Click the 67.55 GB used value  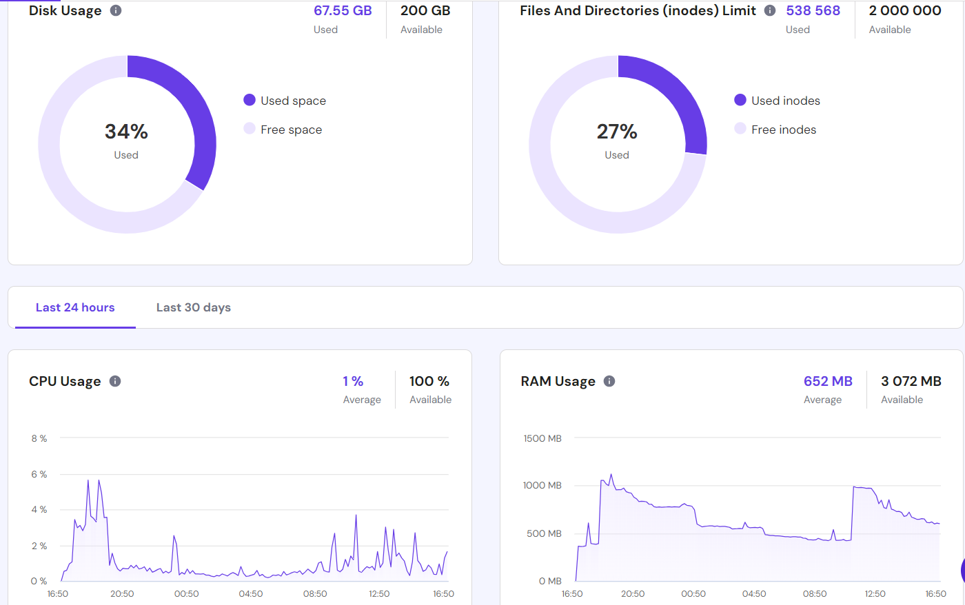[343, 10]
